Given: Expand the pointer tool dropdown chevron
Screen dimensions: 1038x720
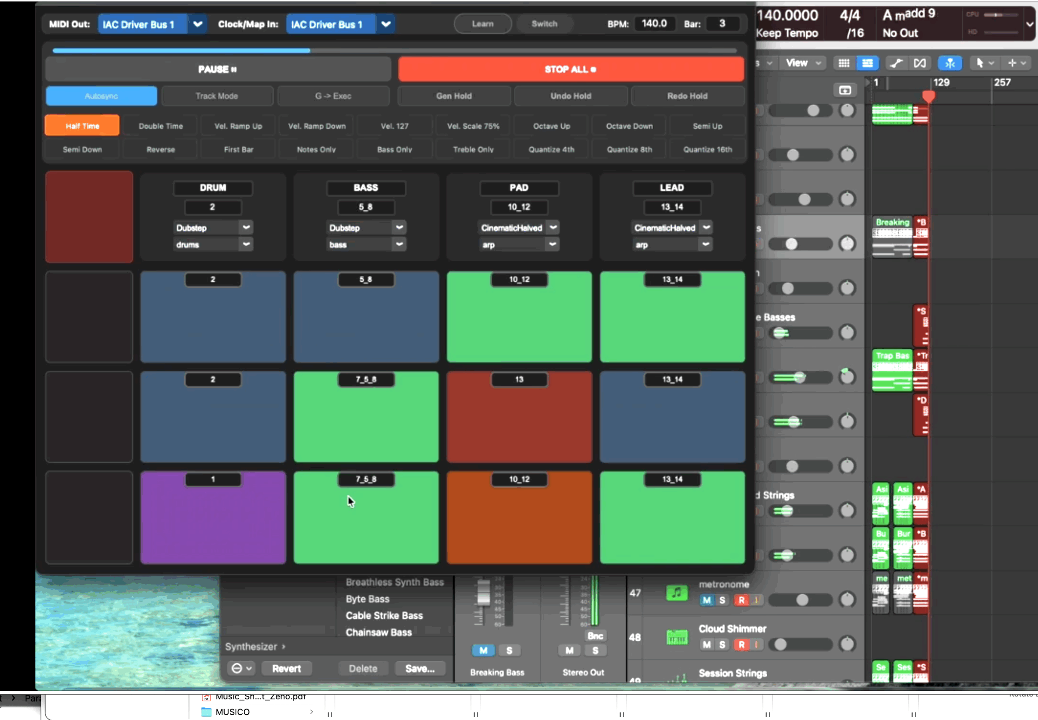Looking at the screenshot, I should pyautogui.click(x=991, y=63).
